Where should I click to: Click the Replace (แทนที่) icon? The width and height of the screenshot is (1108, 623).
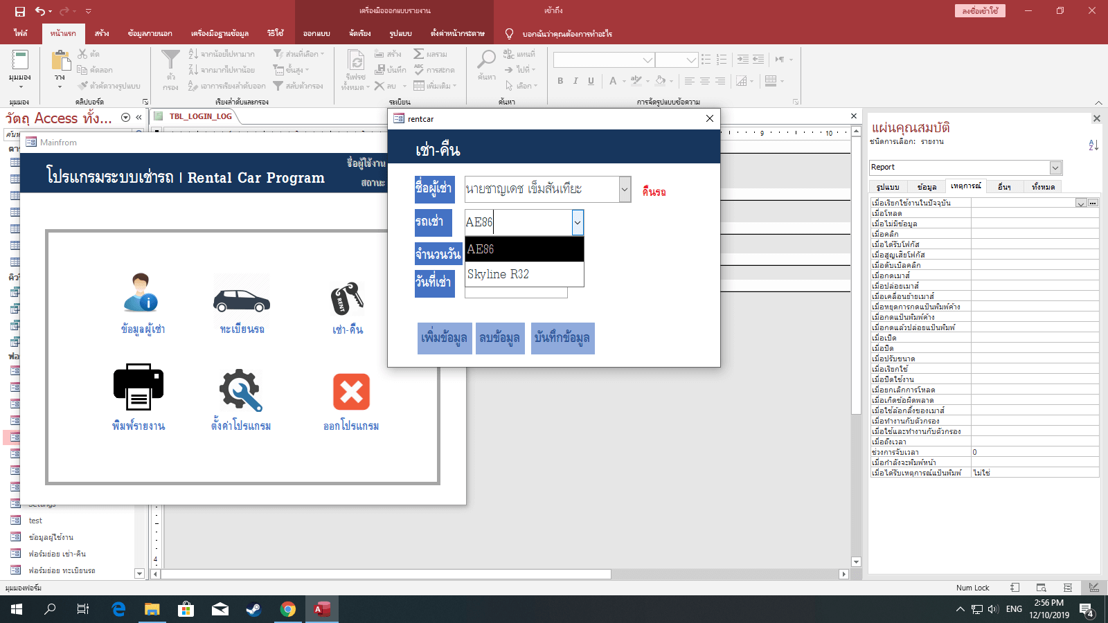pos(509,54)
